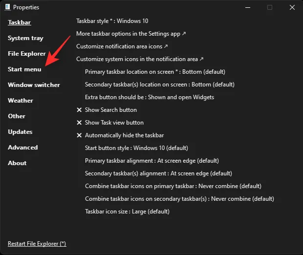Change Primary taskbar alignment setting
This screenshot has width=303, height=255.
tap(152, 161)
